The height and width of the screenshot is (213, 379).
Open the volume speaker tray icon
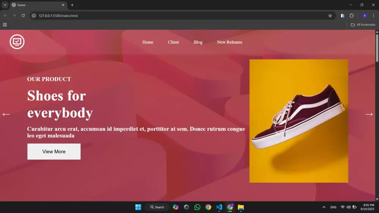[349, 207]
